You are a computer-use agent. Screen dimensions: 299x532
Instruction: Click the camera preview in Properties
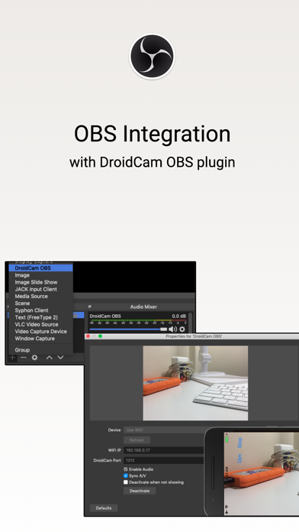tap(195, 383)
